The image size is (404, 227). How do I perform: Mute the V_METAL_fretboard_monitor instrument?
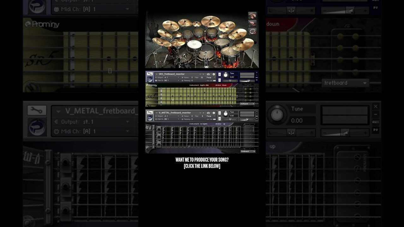[220, 118]
